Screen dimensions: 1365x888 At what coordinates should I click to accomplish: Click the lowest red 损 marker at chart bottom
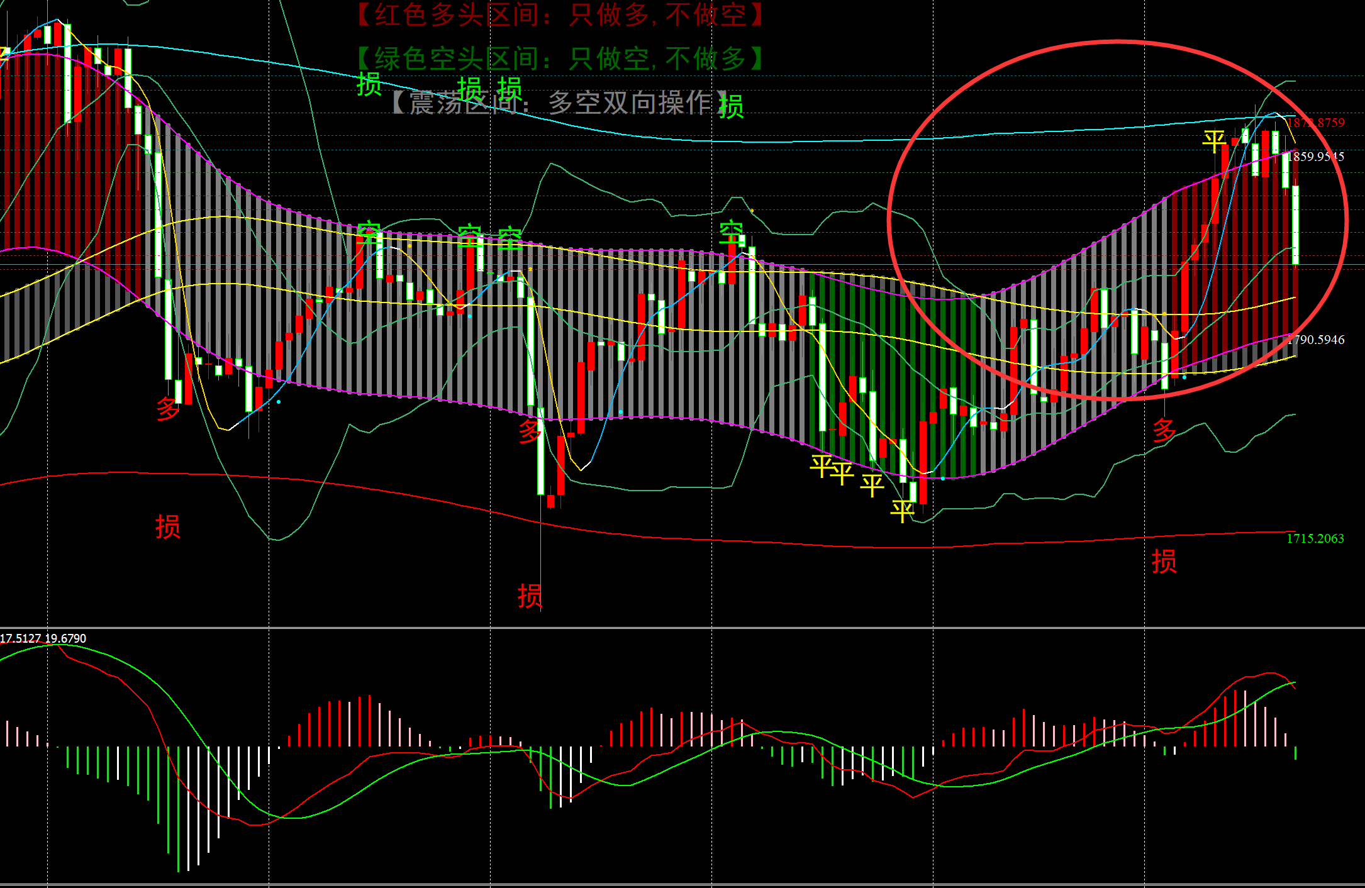pyautogui.click(x=530, y=595)
